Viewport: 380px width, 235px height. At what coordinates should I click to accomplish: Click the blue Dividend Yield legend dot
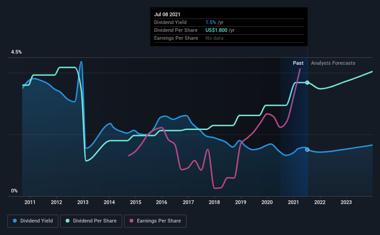pos(15,221)
